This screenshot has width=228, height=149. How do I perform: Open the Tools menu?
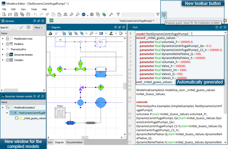click(34, 9)
